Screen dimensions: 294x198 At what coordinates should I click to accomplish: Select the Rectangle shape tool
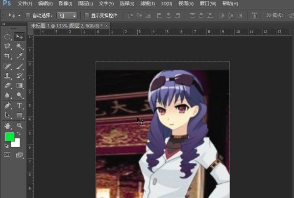coord(19,115)
